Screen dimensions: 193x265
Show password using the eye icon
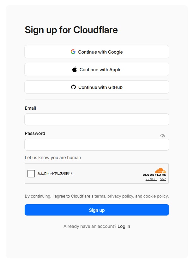(163, 136)
